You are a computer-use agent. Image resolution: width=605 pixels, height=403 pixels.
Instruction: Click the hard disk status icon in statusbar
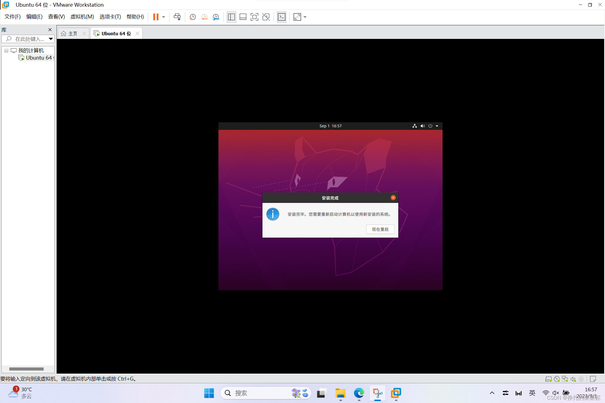click(x=548, y=379)
